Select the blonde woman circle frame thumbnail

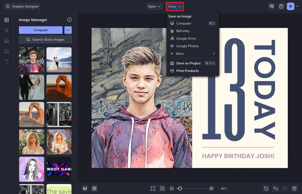tap(59, 142)
